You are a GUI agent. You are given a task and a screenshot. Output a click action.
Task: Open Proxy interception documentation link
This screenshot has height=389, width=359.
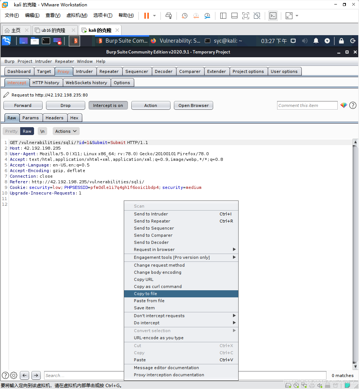(181, 375)
